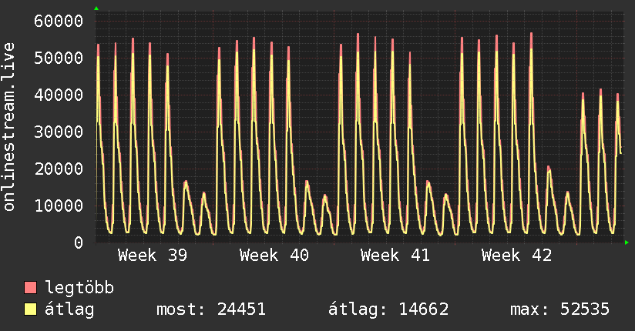Click the Week 42 axis label
Viewport: 635px width, 331px height.
[x=516, y=256]
